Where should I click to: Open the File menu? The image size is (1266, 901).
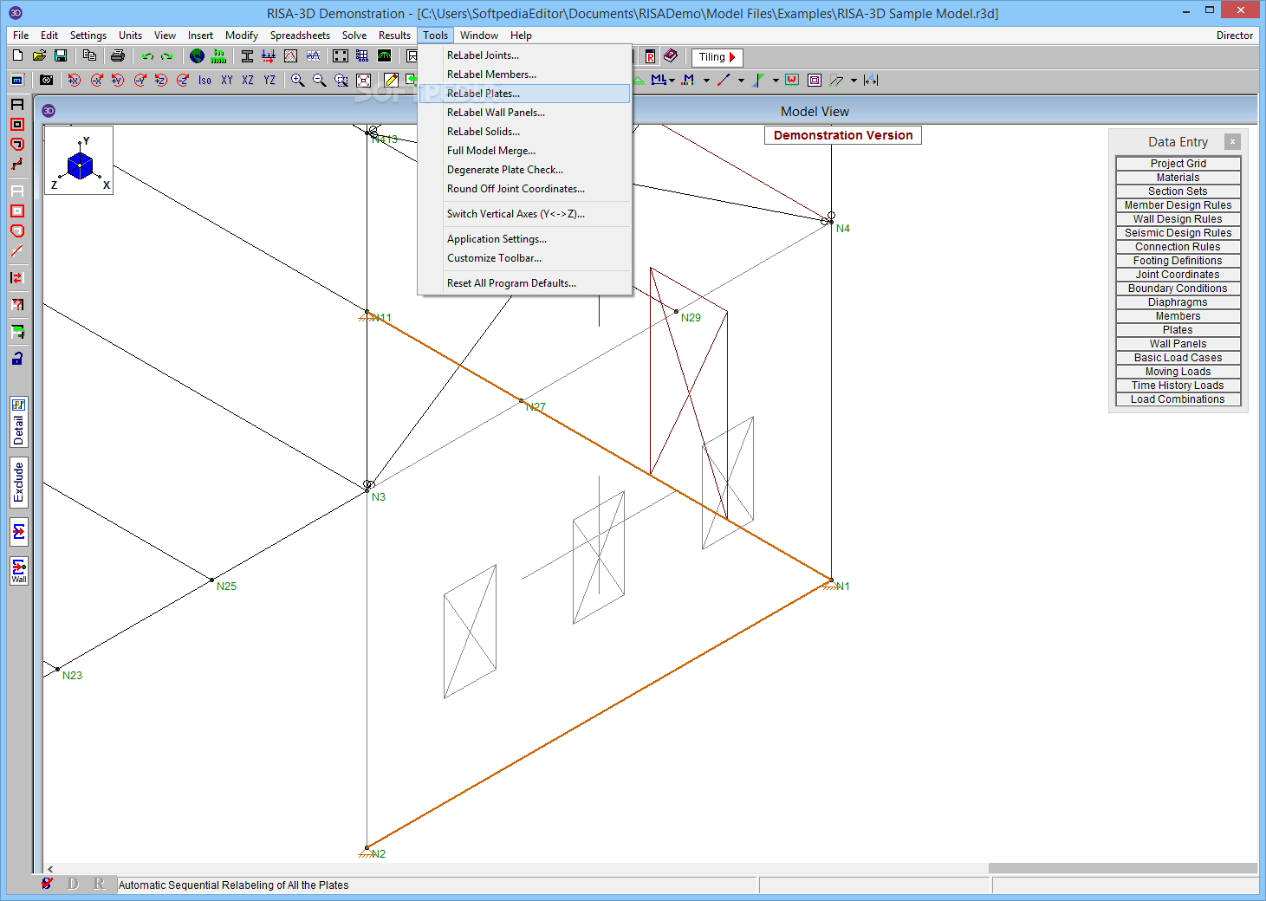[x=21, y=36]
